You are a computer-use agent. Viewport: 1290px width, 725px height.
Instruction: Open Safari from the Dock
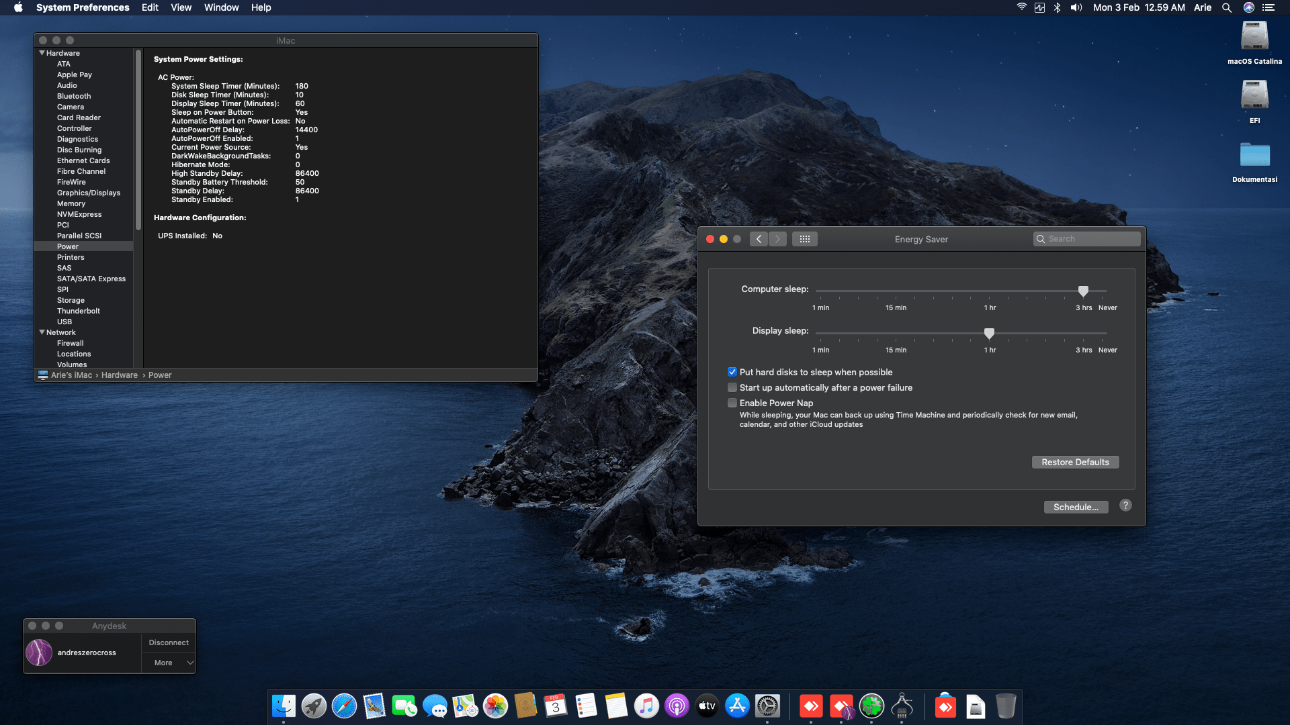pos(344,706)
